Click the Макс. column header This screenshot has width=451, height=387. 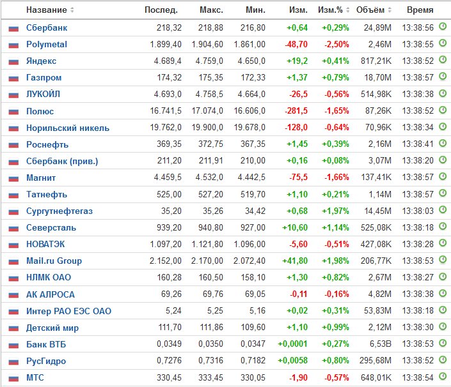(211, 10)
